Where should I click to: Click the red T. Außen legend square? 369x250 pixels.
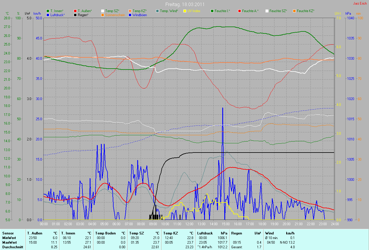(75, 11)
